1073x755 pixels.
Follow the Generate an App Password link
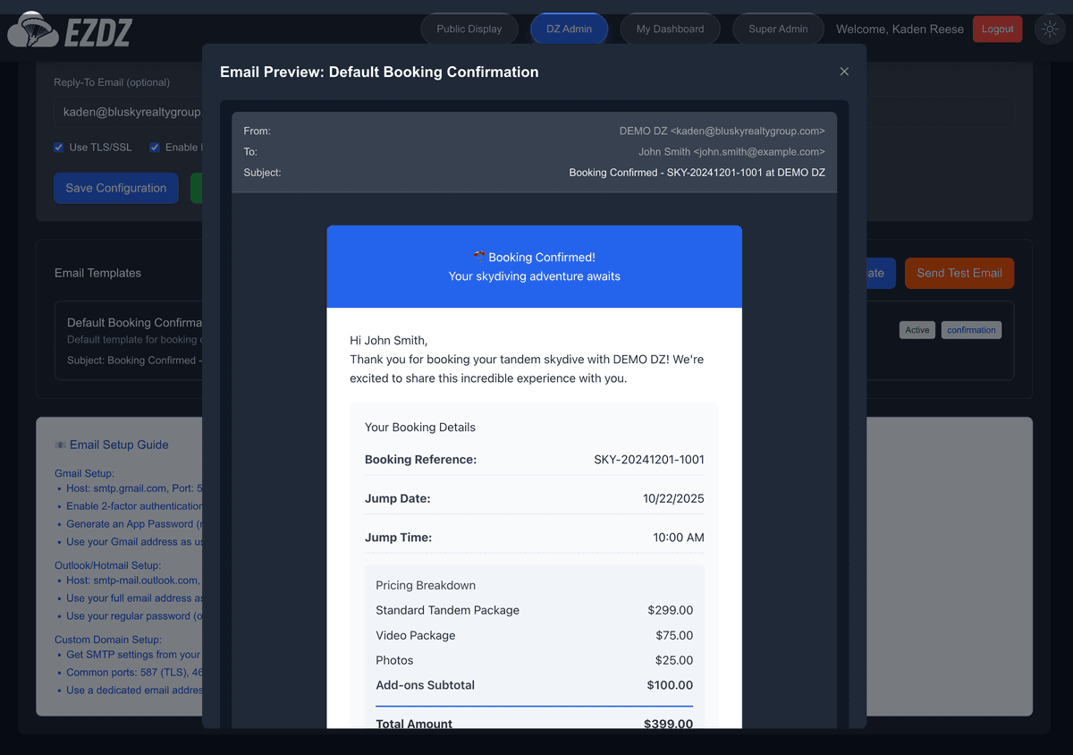click(130, 523)
